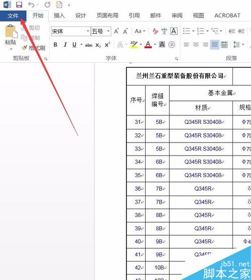Viewport: 251px width, 280px height.
Task: Toggle subscript formatting
Action: tap(98, 45)
